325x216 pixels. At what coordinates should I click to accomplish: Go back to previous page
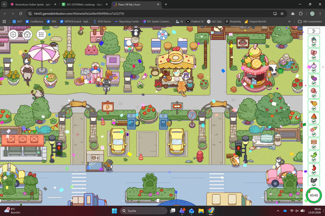[x=5, y=13]
